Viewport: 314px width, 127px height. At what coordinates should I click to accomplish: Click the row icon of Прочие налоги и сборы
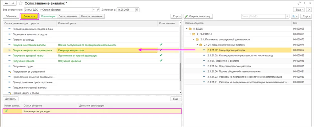[x=9, y=93]
